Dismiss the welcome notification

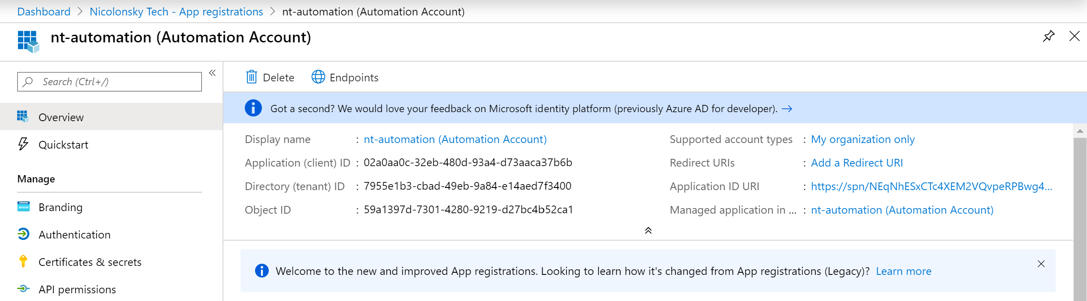(1041, 264)
